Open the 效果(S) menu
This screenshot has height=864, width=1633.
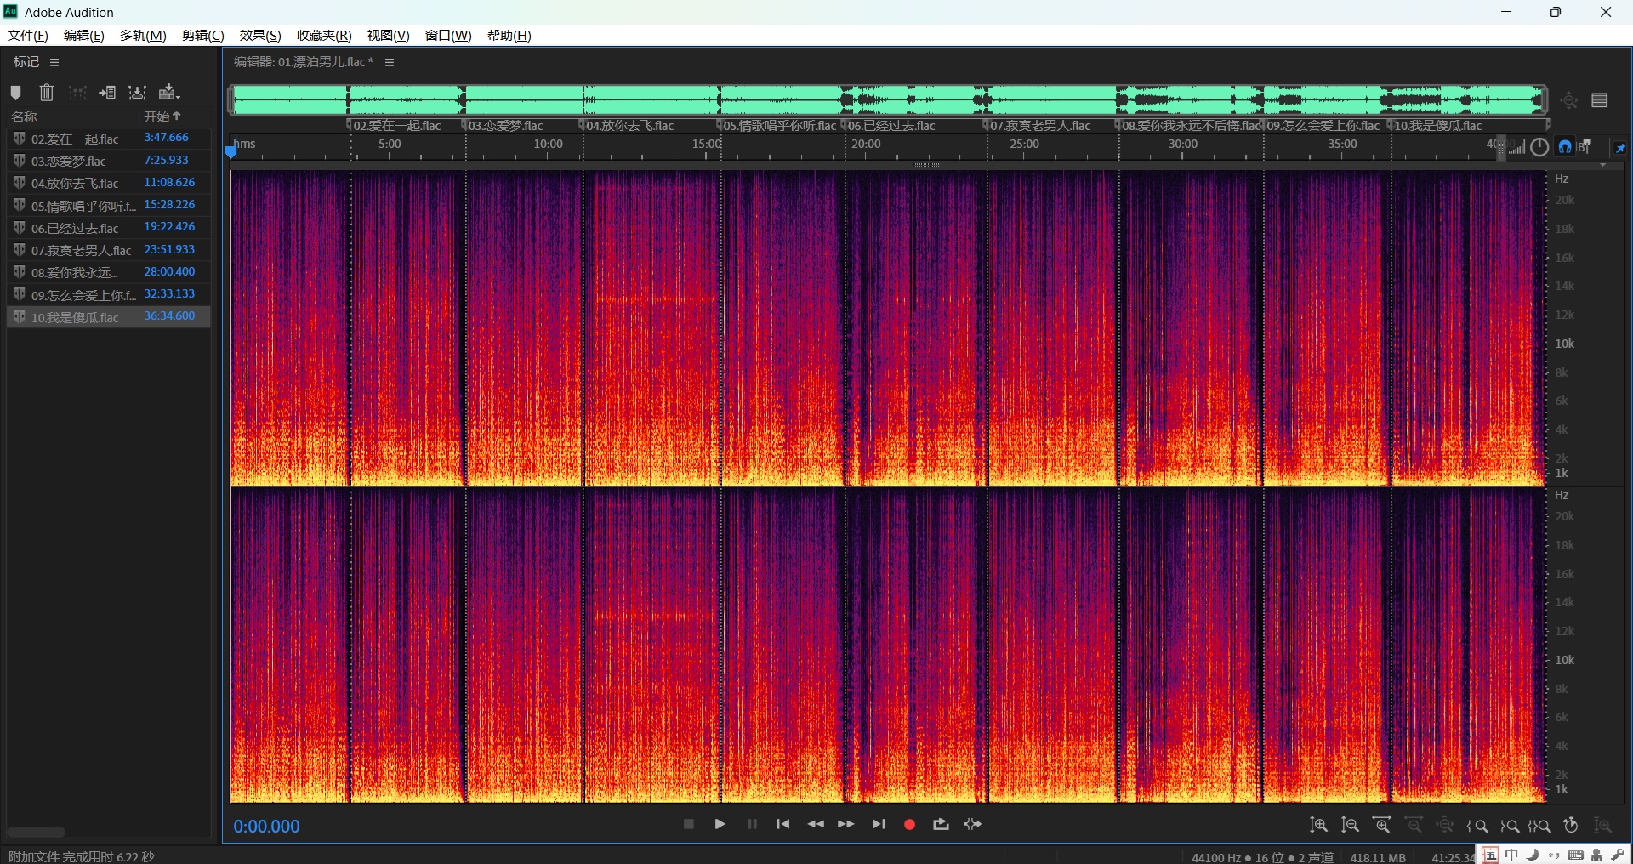click(x=259, y=35)
